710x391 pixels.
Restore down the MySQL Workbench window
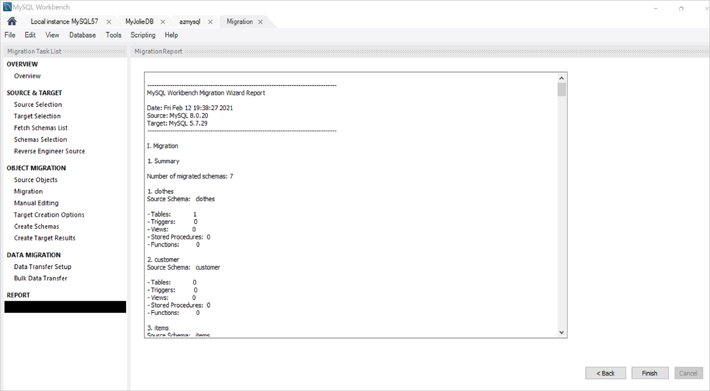[681, 8]
